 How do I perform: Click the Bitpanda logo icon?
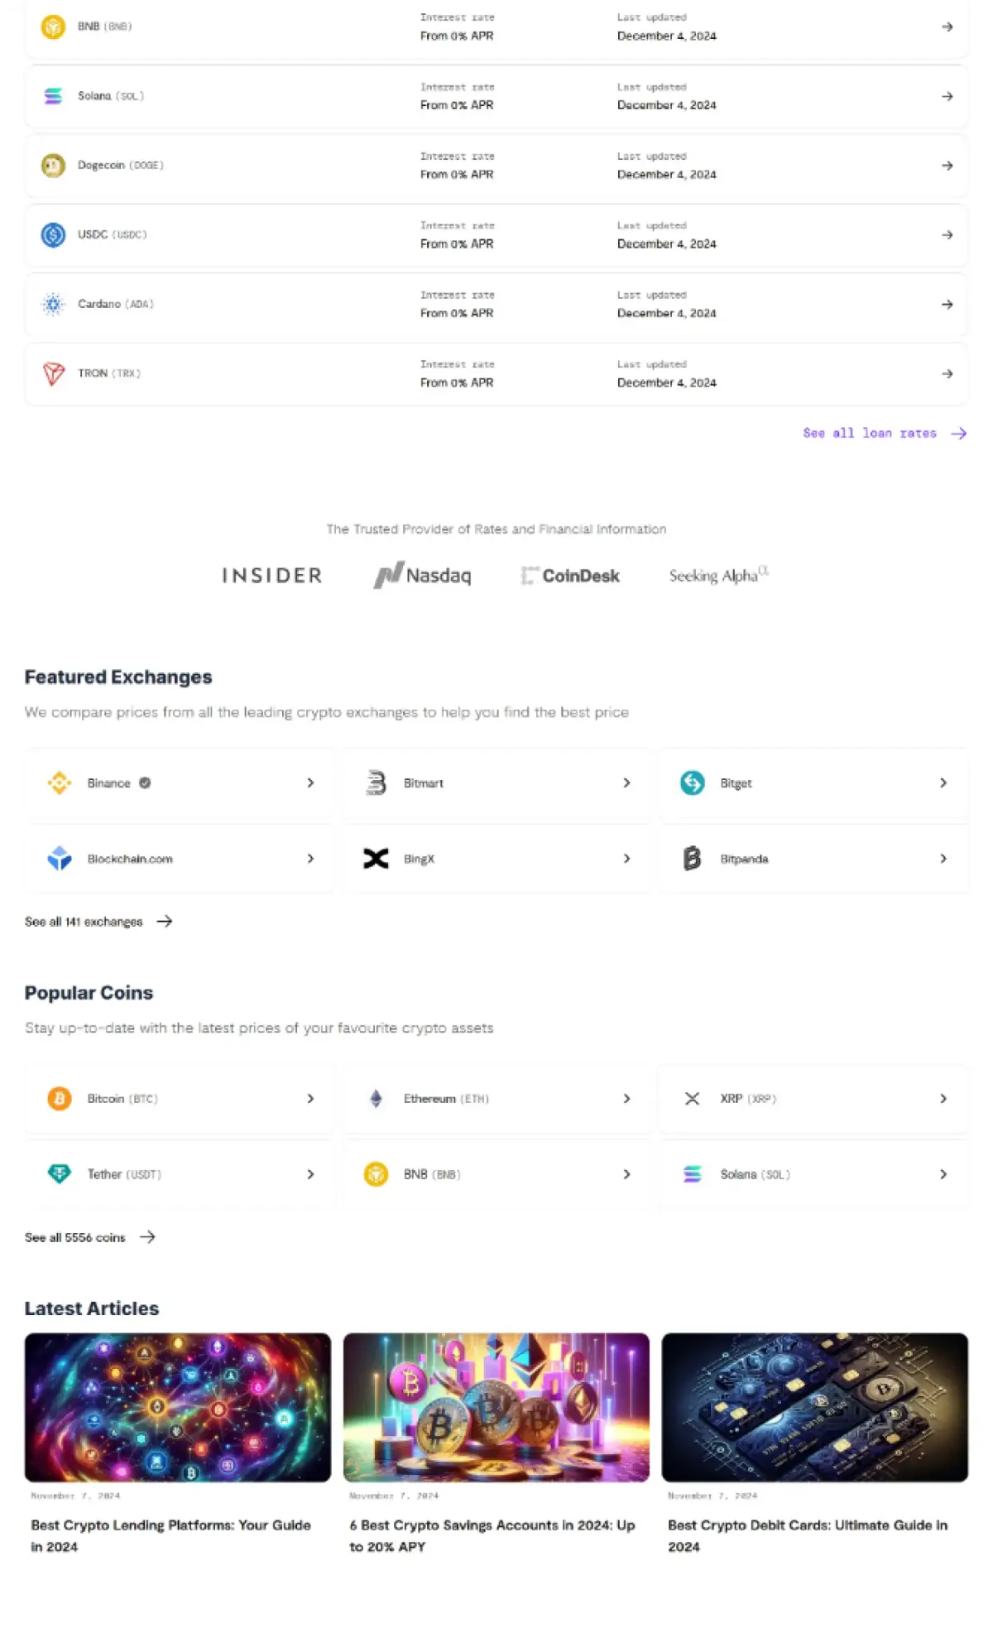[x=692, y=859]
